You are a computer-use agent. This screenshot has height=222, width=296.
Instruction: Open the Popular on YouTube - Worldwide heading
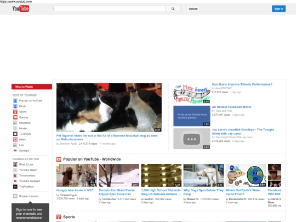point(92,160)
